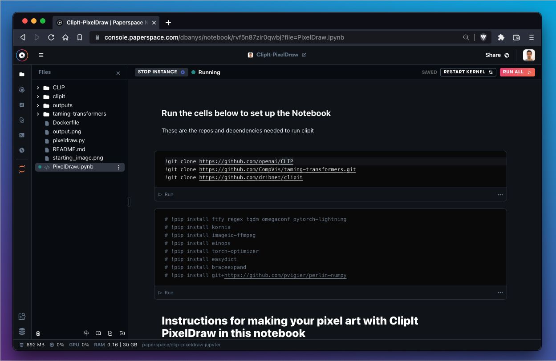Click the GPU 0% status bar entry

coord(79,345)
